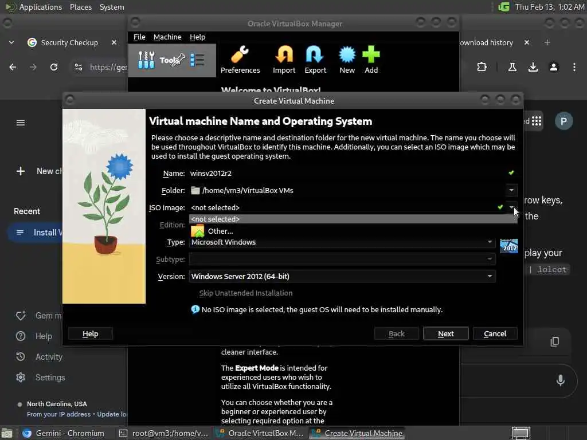Open a new Chromium tab

pos(547,42)
